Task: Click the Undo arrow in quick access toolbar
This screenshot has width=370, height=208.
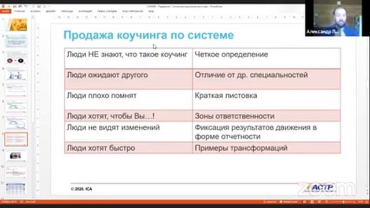Action: click(26, 6)
